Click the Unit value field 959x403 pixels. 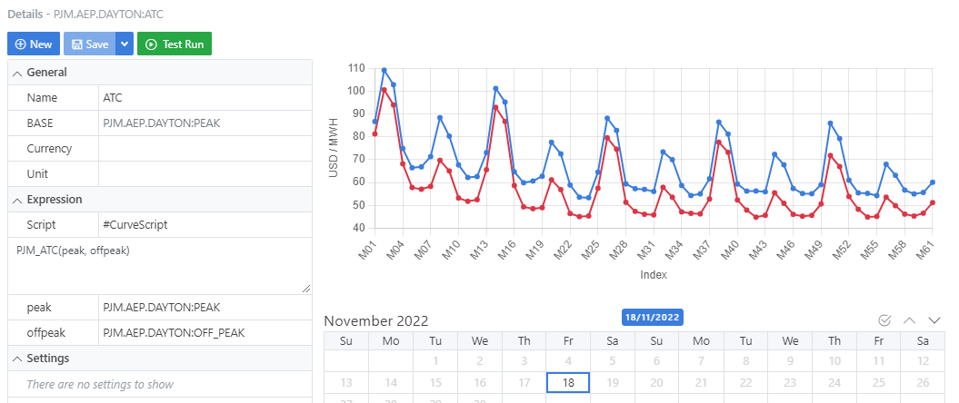(205, 174)
